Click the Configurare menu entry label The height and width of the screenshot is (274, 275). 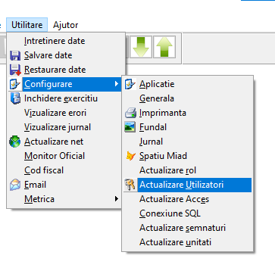(48, 84)
